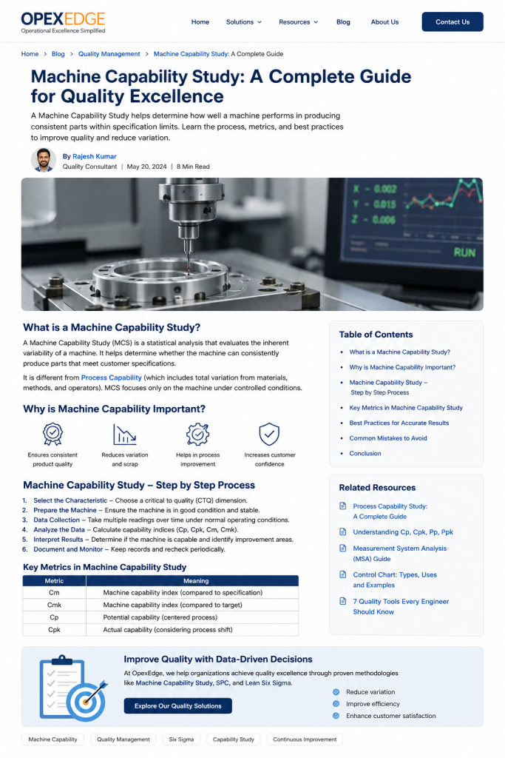Click document icon beside Control Chart resource
The image size is (505, 758).
(x=343, y=574)
